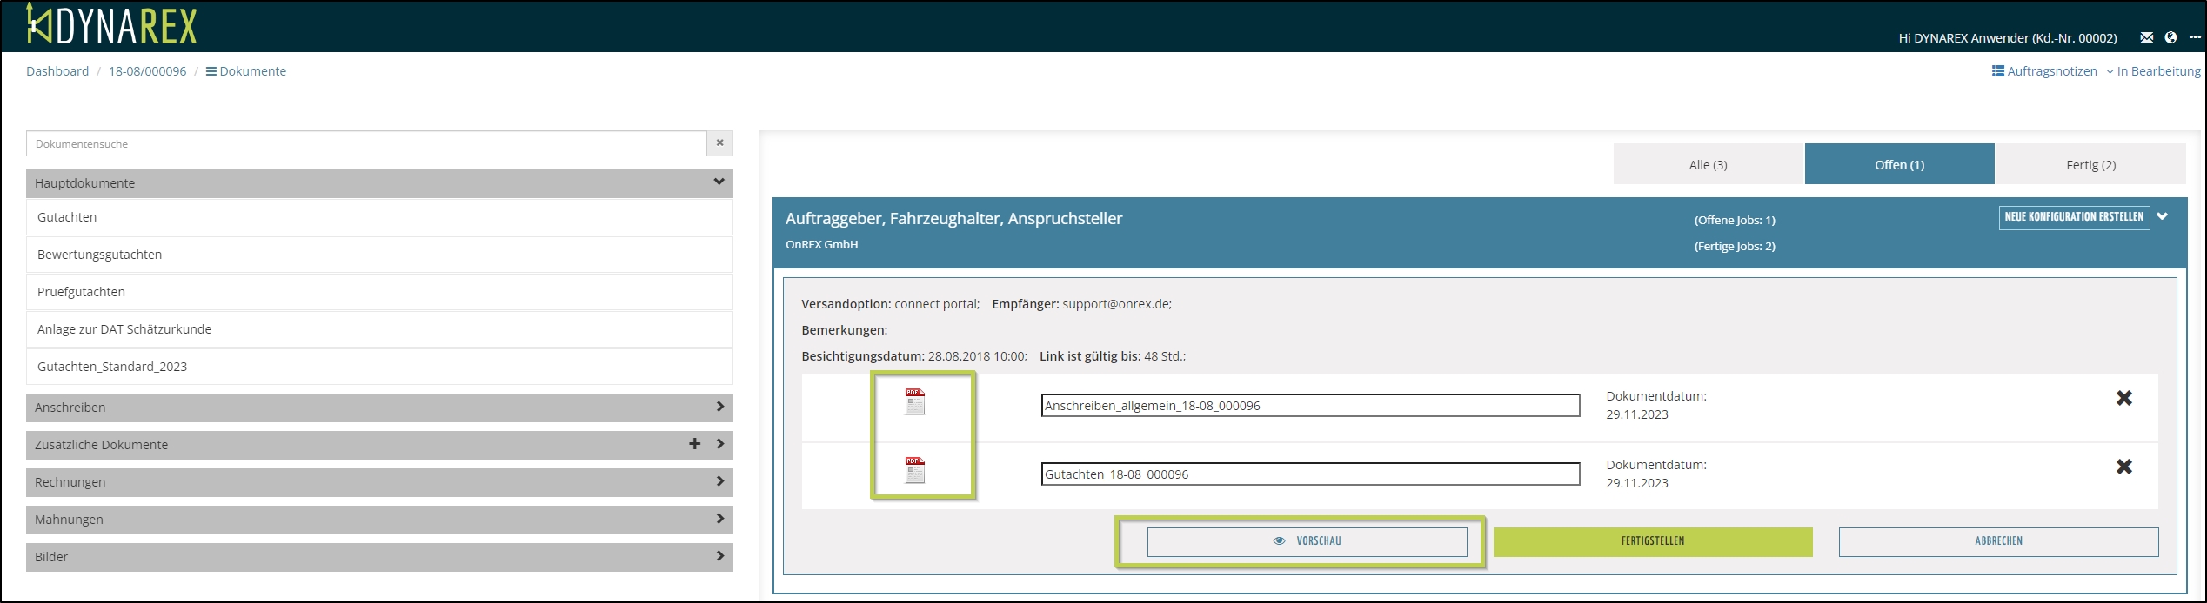
Task: Collapse the Hauptdokumente section
Action: point(719,182)
